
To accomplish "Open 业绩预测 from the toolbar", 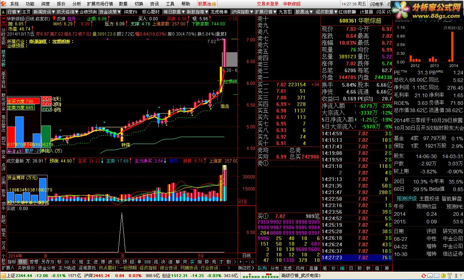I will [x=88, y=12].
